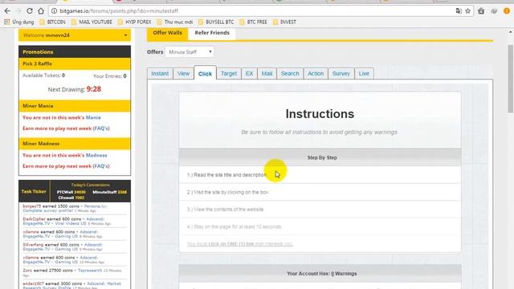
Task: Open DarkCipher user in Task Ticker
Action: coord(34,219)
